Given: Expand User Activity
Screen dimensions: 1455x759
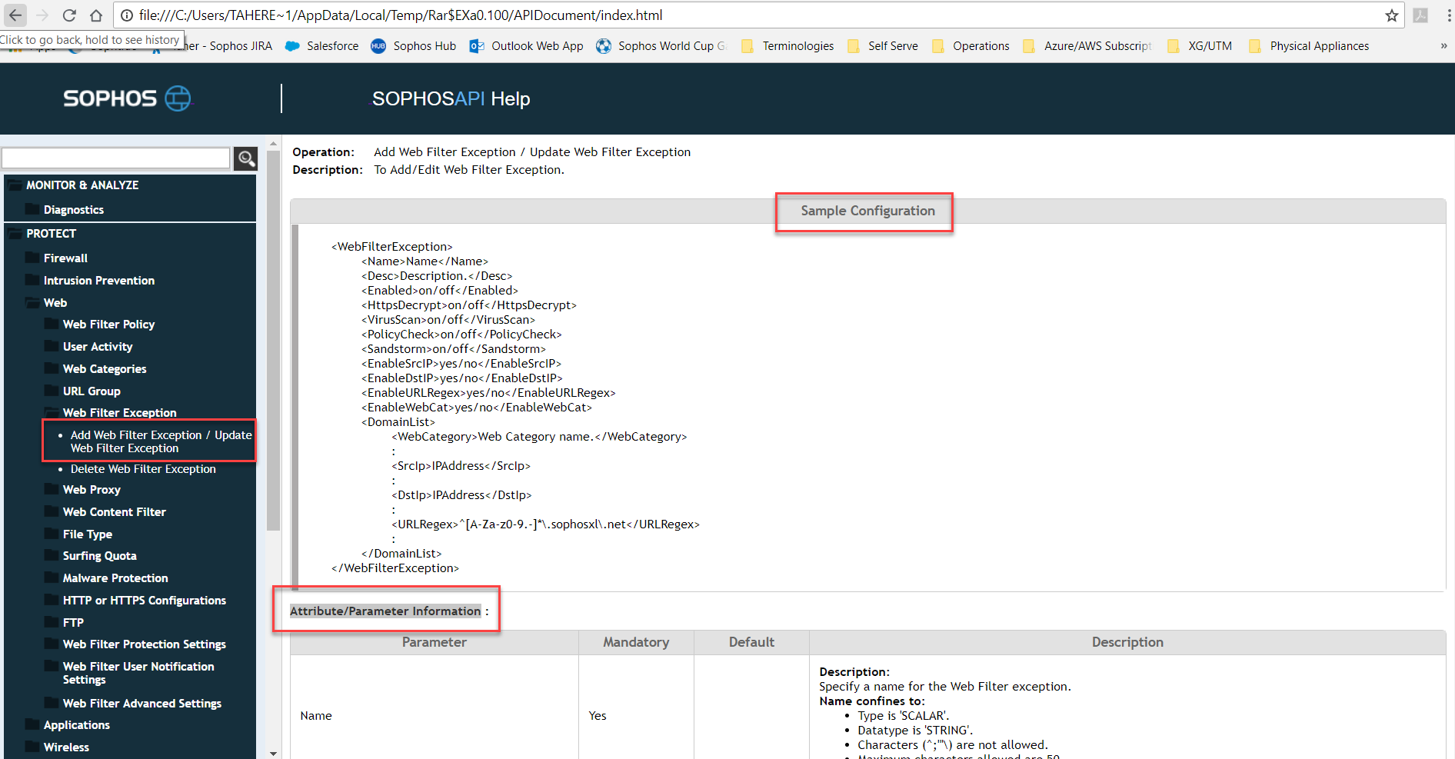Looking at the screenshot, I should (x=97, y=347).
